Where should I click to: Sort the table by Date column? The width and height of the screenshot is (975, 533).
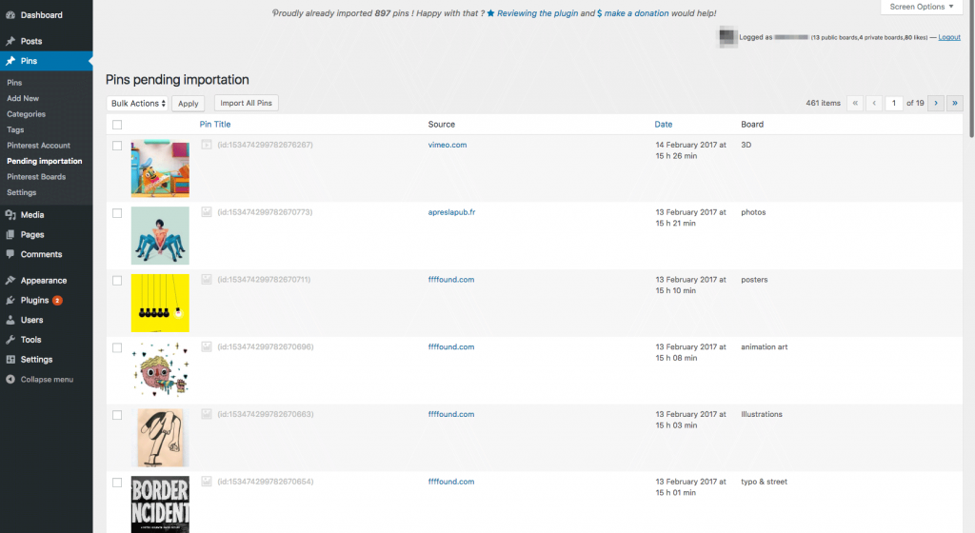click(663, 125)
